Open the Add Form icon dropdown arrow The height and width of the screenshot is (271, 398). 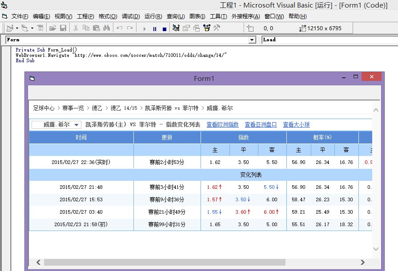[x=31, y=28]
